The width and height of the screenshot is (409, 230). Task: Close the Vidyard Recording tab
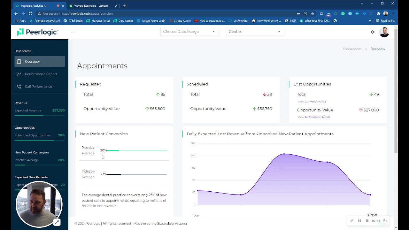click(116, 6)
